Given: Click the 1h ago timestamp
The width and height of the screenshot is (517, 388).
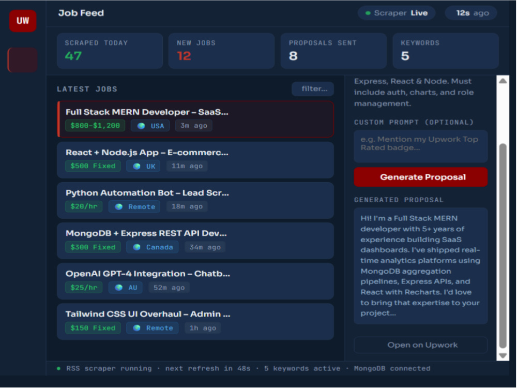Looking at the screenshot, I should (x=203, y=328).
